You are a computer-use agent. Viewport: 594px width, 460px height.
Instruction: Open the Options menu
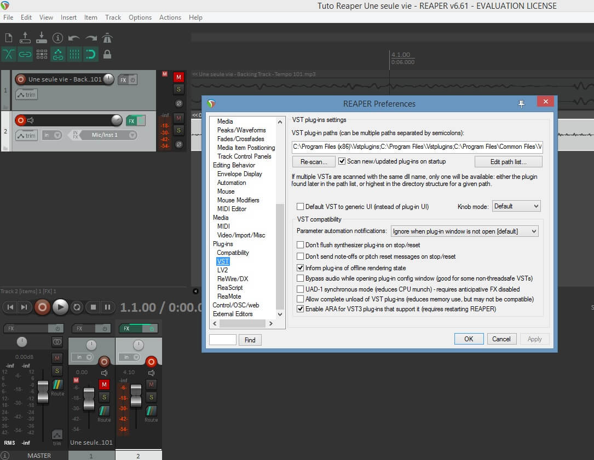pyautogui.click(x=140, y=18)
